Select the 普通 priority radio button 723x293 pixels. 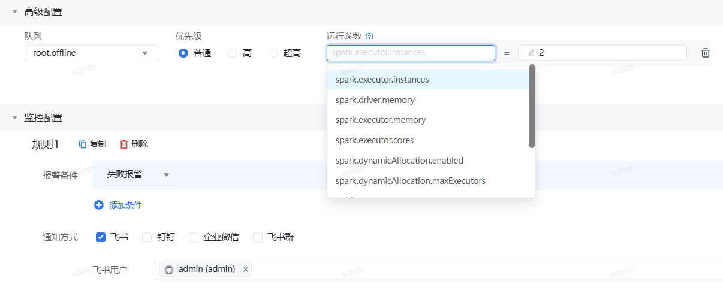(183, 53)
